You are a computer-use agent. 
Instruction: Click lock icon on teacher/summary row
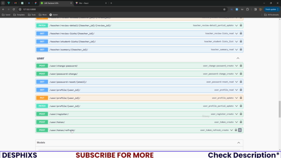click(241, 50)
